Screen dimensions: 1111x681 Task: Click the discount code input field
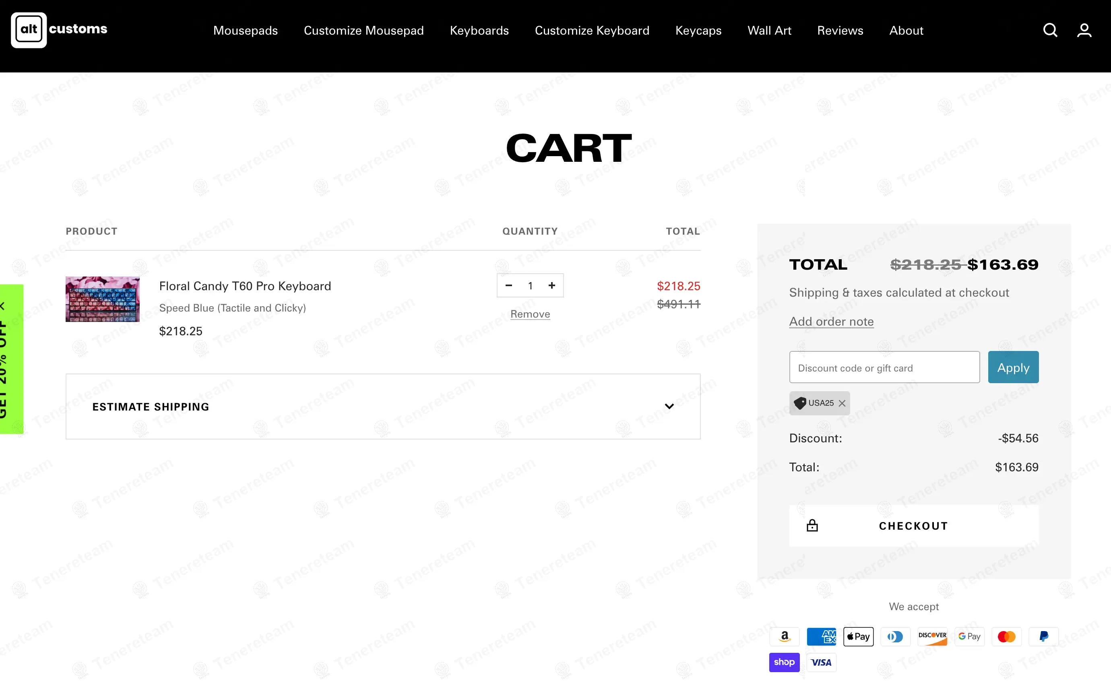[x=884, y=367]
